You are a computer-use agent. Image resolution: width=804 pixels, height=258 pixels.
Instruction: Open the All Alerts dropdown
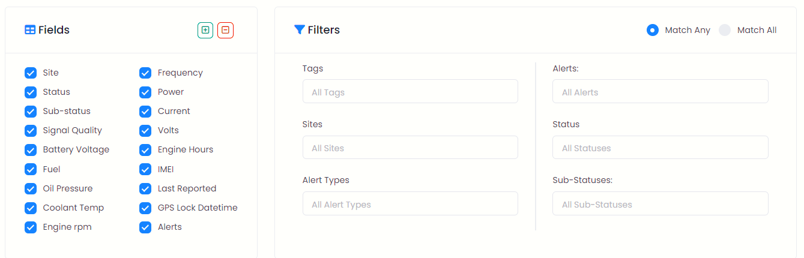[660, 91]
